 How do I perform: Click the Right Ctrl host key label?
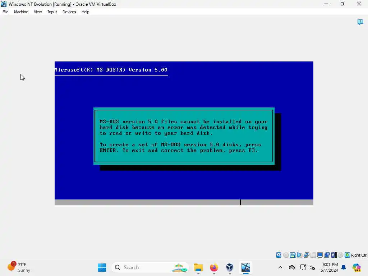359,256
